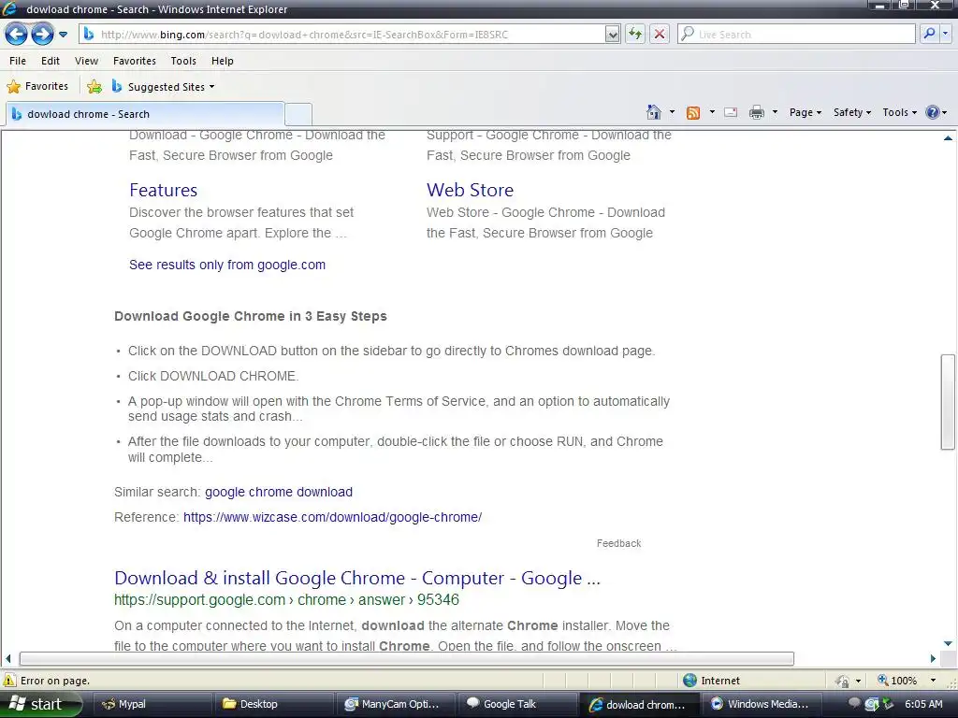Image resolution: width=958 pixels, height=718 pixels.
Task: Open the wizcase.com reference link
Action: pyautogui.click(x=332, y=517)
